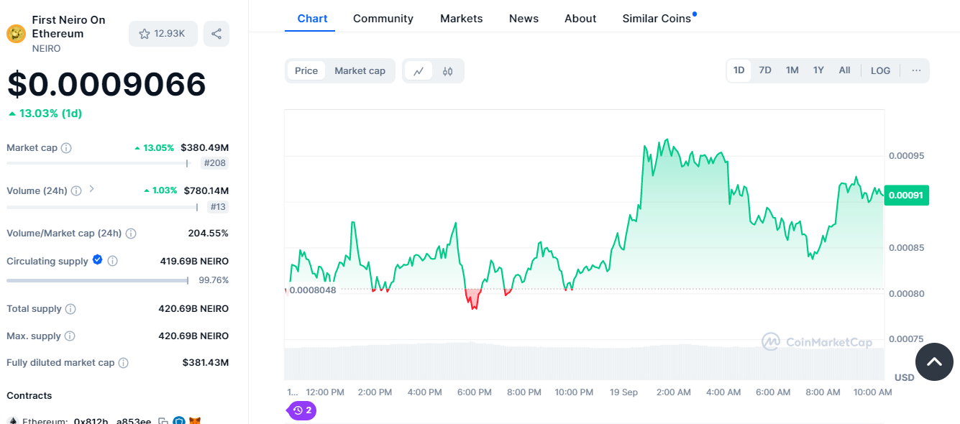Open the Circulating supply info icon
960x424 pixels.
tap(113, 262)
